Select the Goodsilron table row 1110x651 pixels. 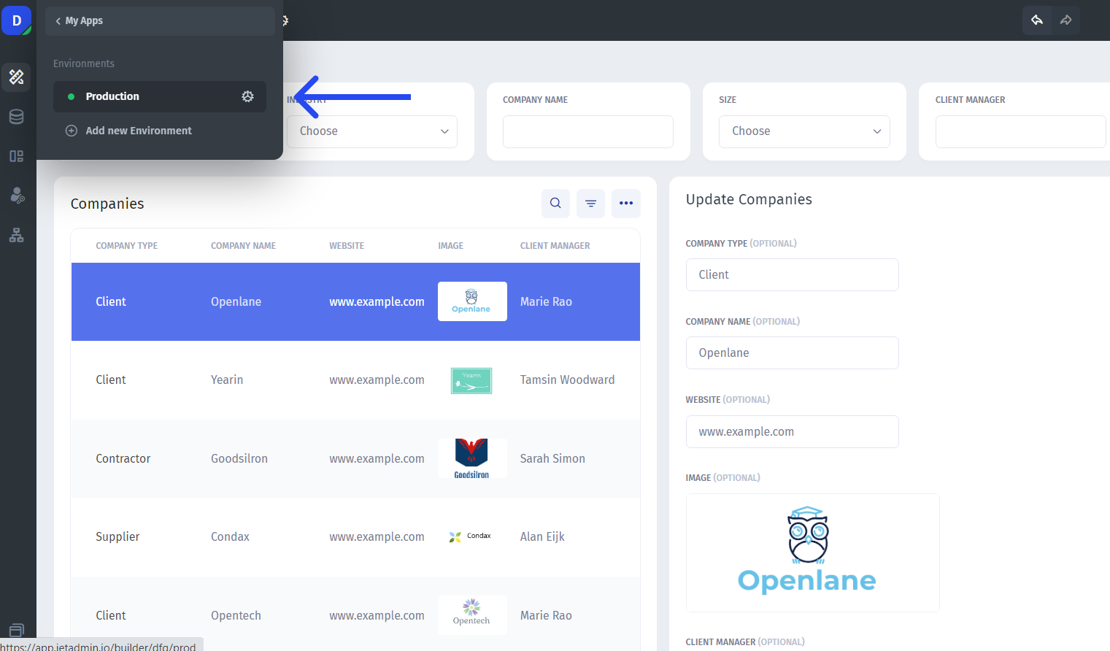coord(355,458)
